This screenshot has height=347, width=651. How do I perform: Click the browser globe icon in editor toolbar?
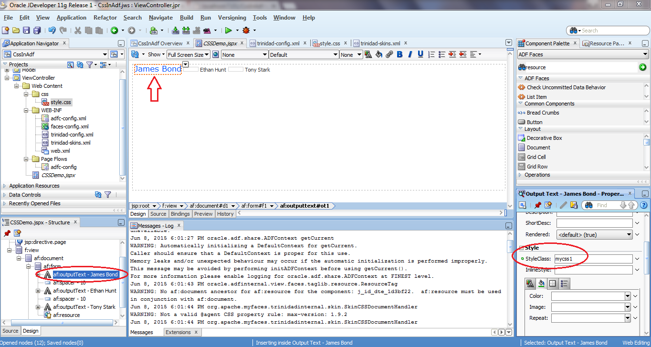[215, 54]
